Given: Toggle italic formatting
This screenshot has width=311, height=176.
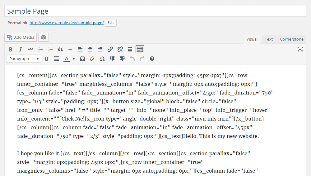Looking at the screenshot, I should tap(21, 49).
